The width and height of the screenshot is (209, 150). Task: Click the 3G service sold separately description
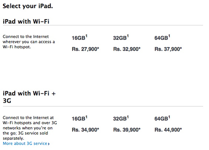tap(30, 128)
